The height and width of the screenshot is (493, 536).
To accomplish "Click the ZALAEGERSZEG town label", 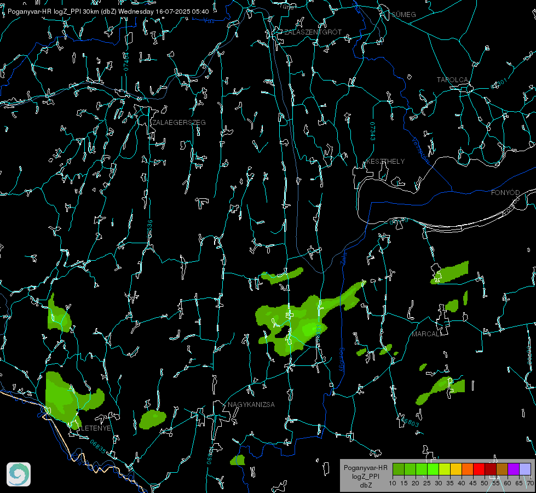I will [x=179, y=122].
